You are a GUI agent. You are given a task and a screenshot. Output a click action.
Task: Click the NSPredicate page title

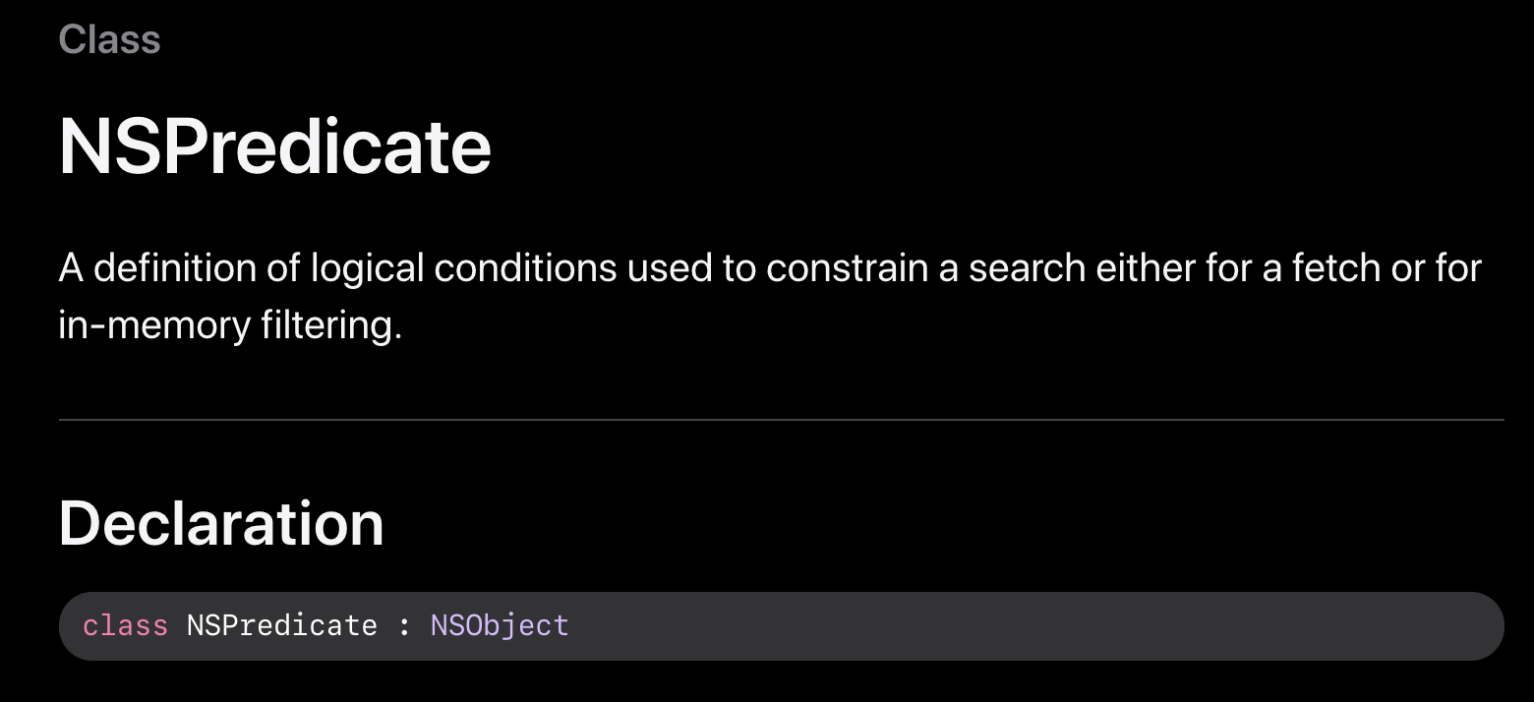[275, 146]
